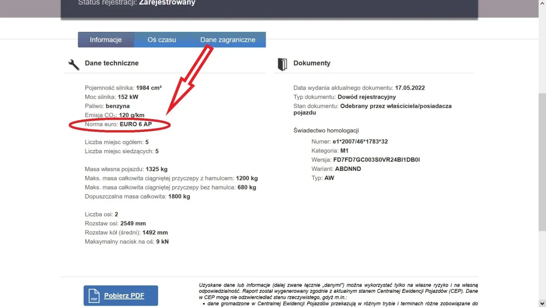Select homologation number e1*2007/46*1783*32
Screen dimensions: 546x307
tap(360, 141)
